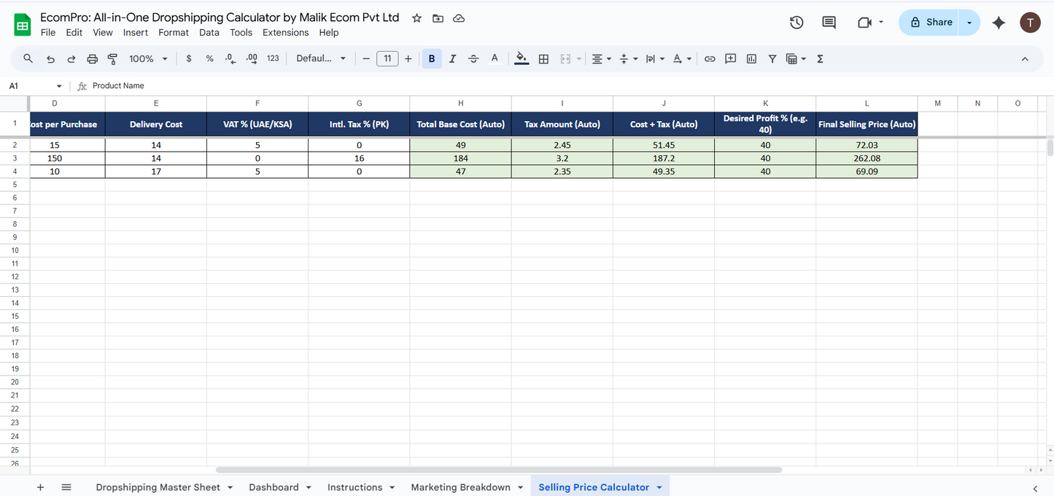Screen dimensions: 1054x496
Task: Click the search menus magnifier icon
Action: point(28,58)
